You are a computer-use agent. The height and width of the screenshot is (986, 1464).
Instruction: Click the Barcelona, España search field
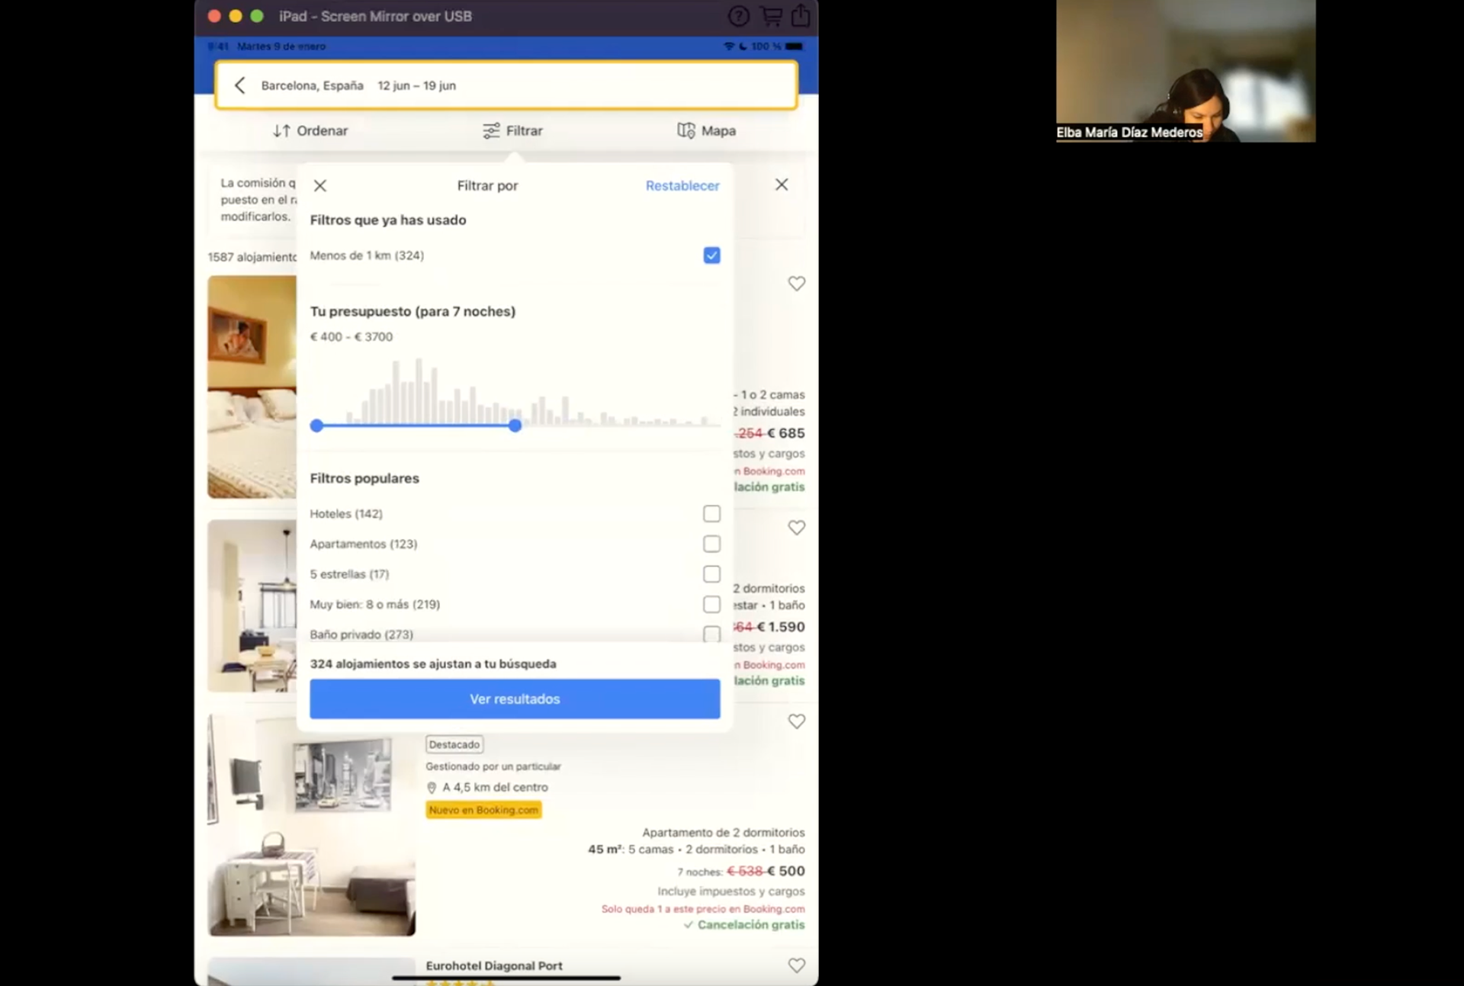[312, 85]
